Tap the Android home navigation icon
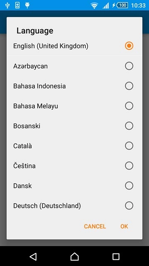Viewport: 149px width, 266px height. 74,256
